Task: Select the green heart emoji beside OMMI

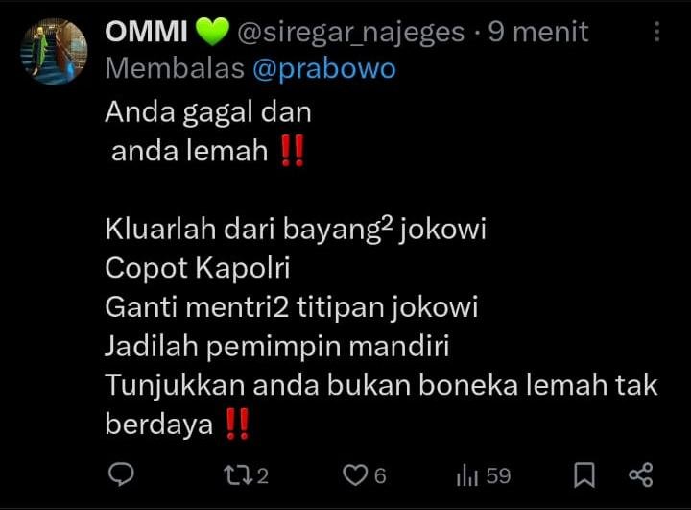Action: tap(212, 32)
